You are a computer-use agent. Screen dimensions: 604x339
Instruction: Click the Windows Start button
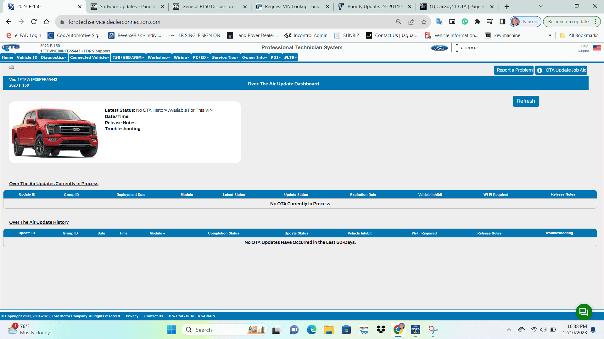[x=171, y=330]
